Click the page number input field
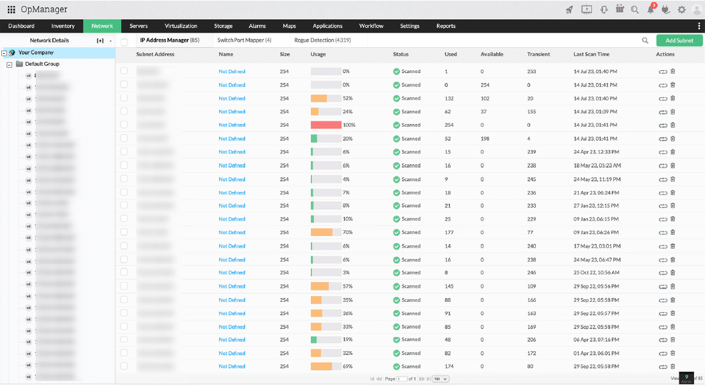 (x=401, y=379)
